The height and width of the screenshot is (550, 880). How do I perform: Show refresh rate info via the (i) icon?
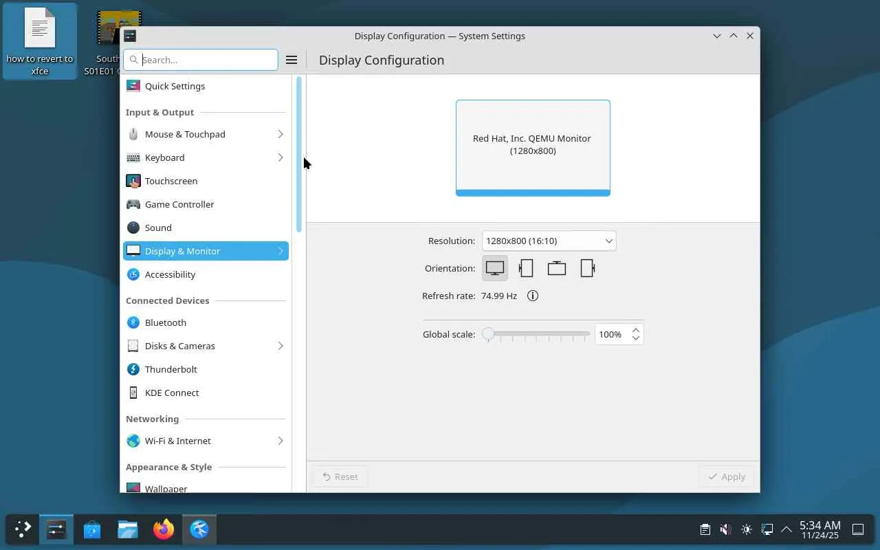(533, 296)
